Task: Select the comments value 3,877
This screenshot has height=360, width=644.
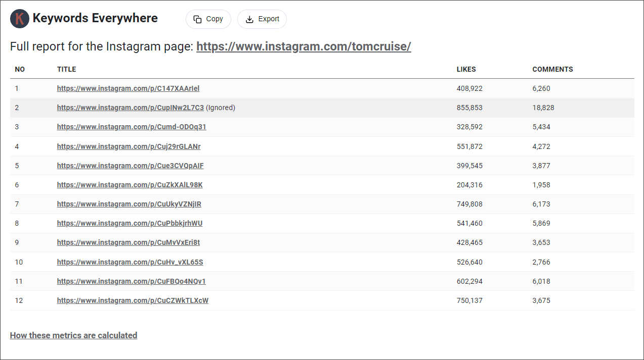Action: [x=541, y=166]
